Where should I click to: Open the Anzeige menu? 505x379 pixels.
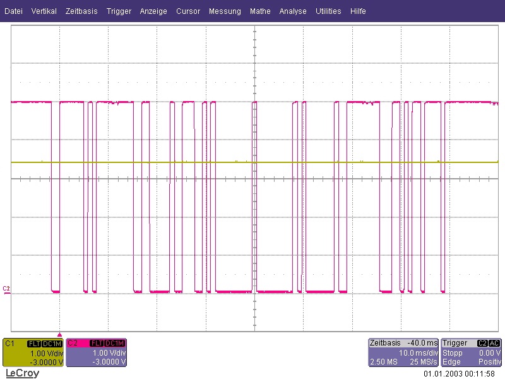[x=153, y=11]
